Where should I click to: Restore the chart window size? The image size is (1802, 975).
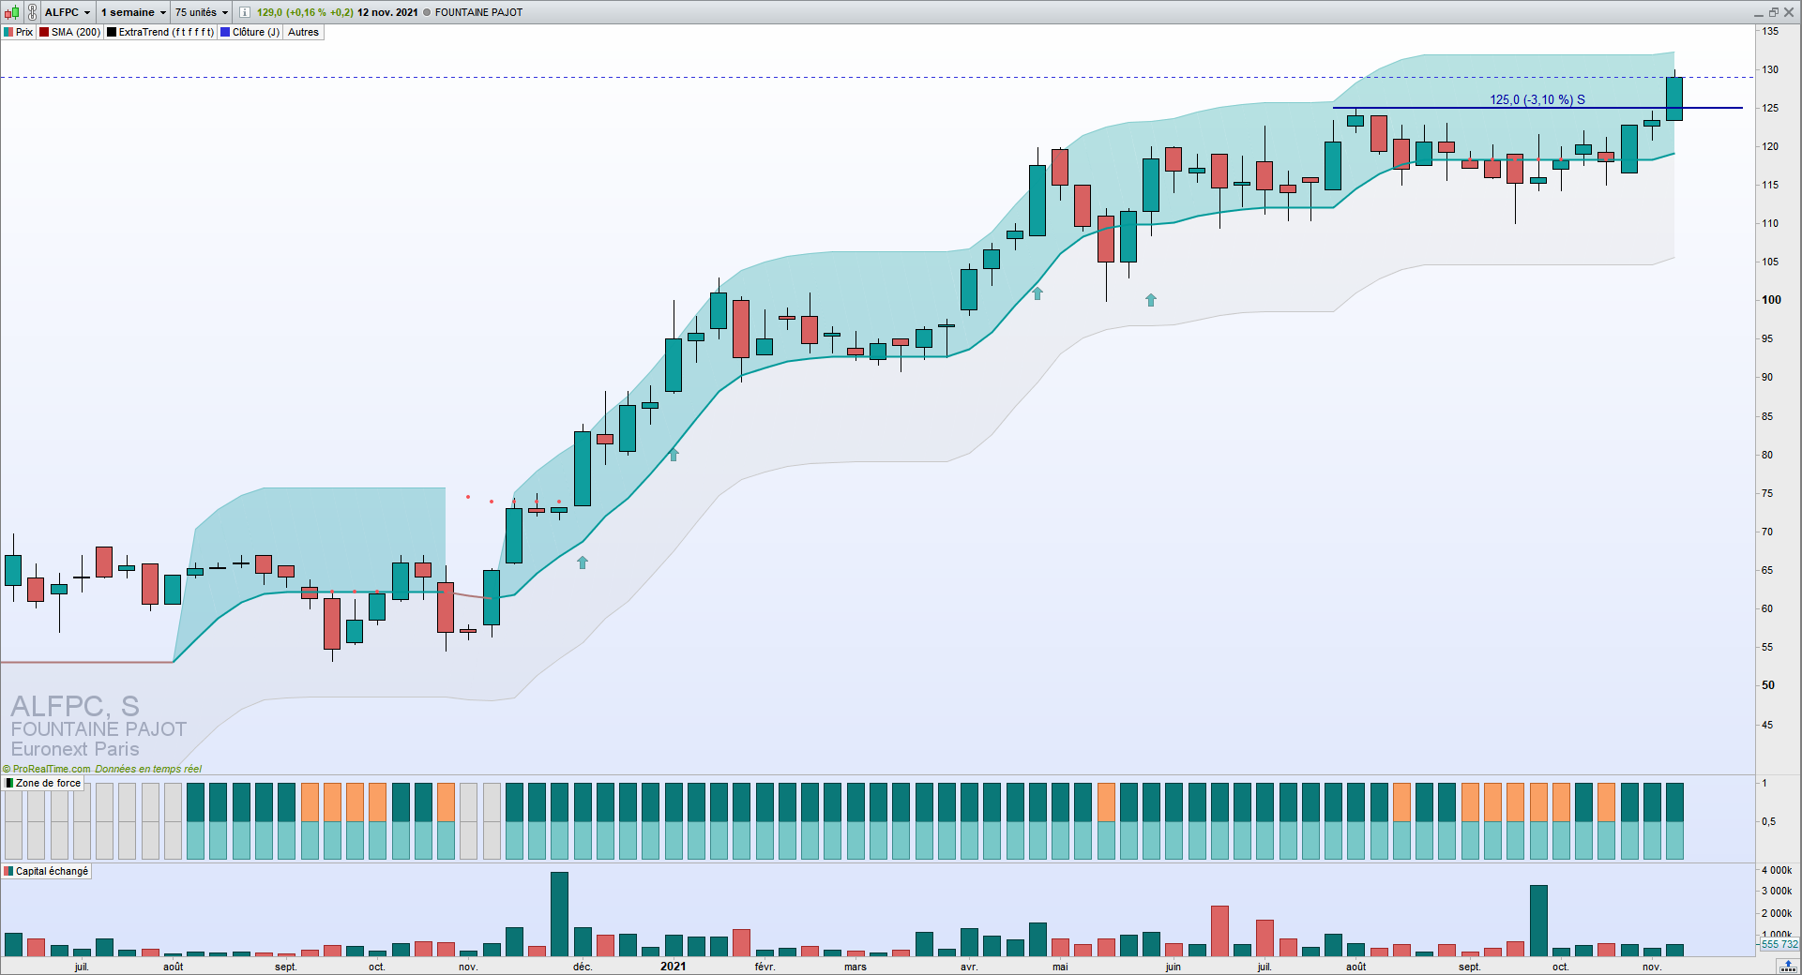click(1774, 12)
